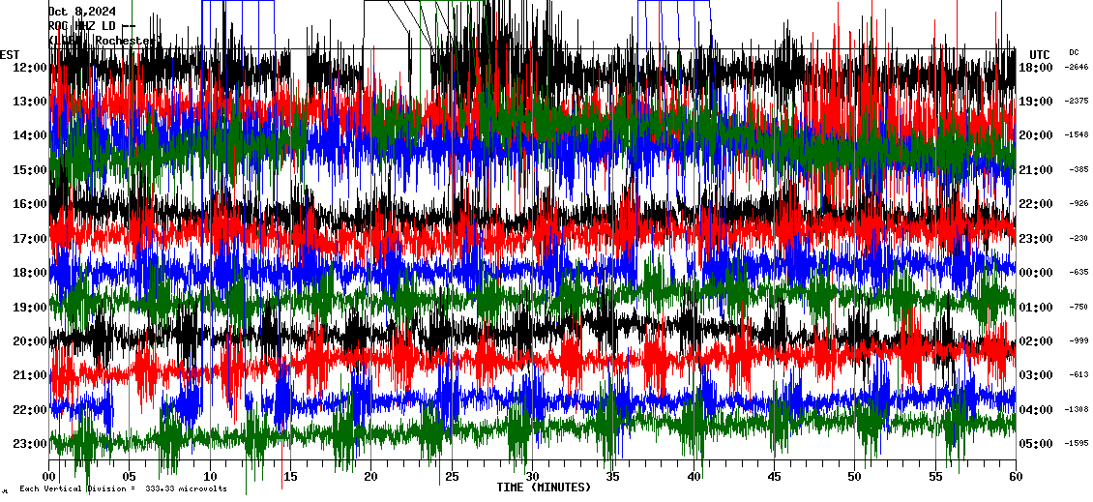Click the -1595 DC offset value

click(1077, 444)
